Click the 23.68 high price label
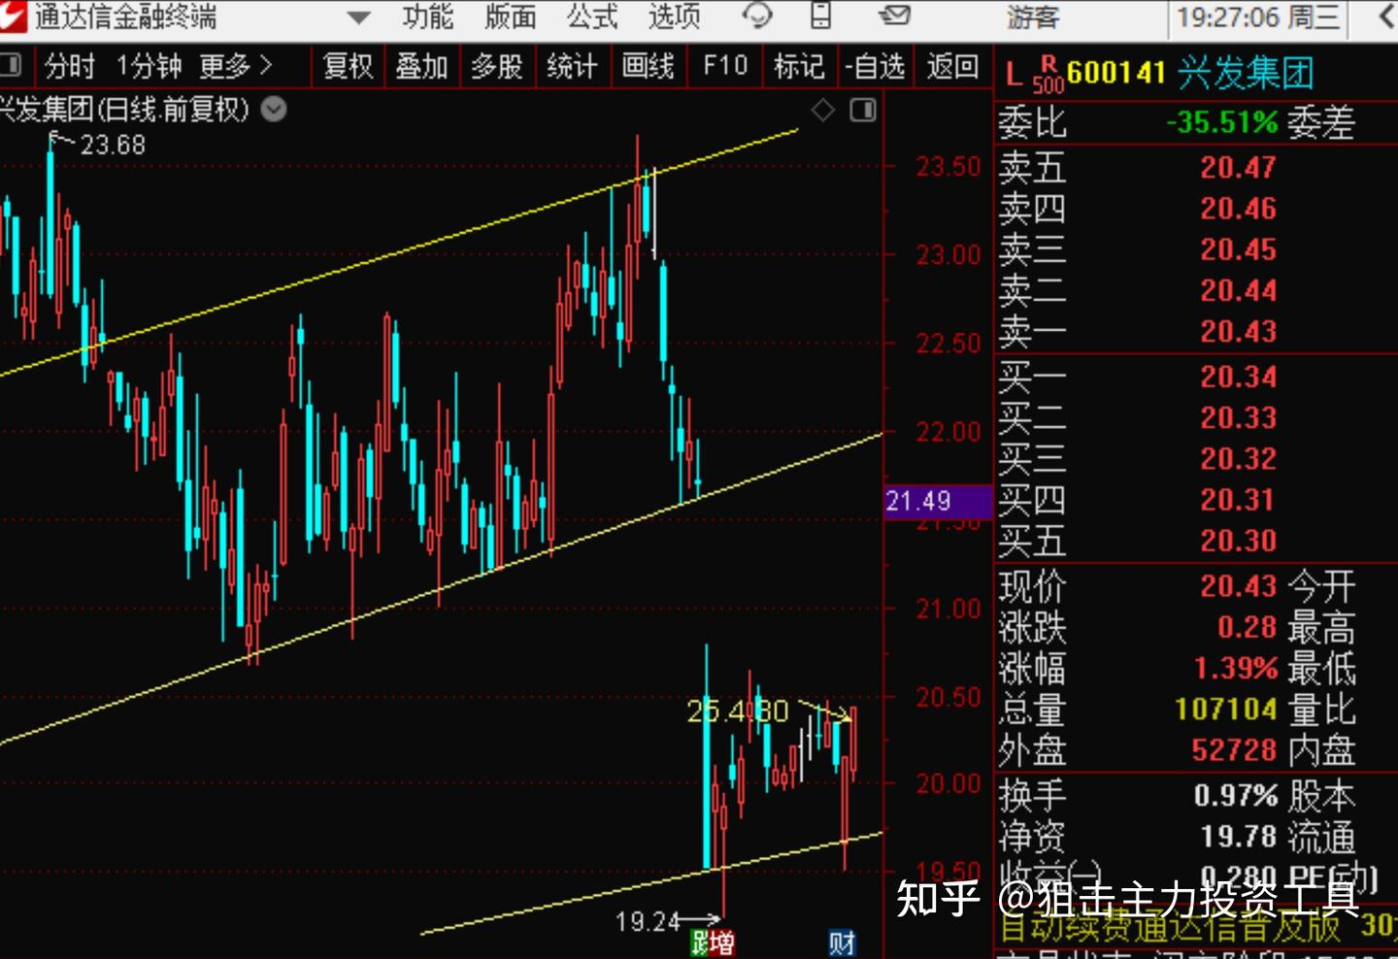Image resolution: width=1398 pixels, height=959 pixels. pyautogui.click(x=113, y=146)
